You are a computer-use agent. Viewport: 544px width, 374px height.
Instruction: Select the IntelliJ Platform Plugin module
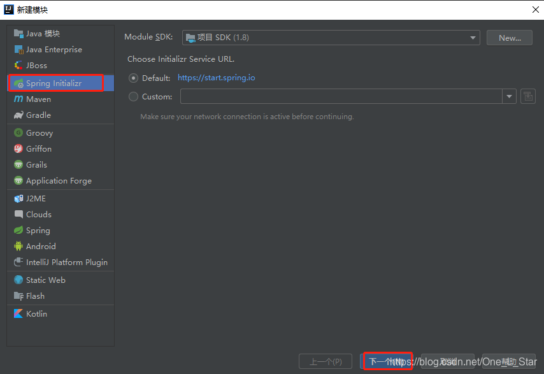click(x=62, y=262)
